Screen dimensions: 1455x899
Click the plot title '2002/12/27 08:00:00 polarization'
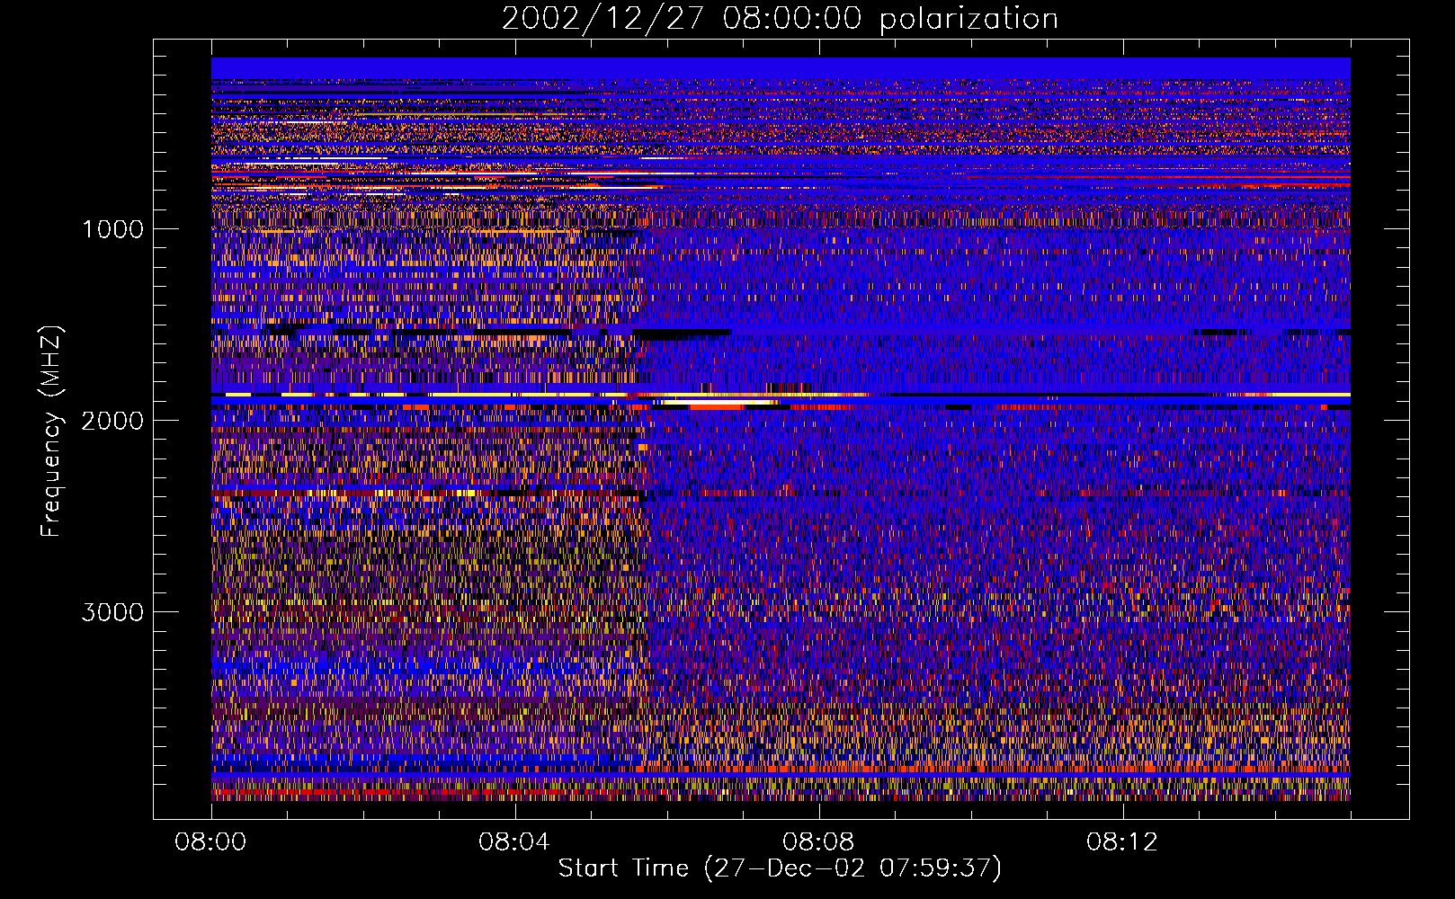pos(780,19)
